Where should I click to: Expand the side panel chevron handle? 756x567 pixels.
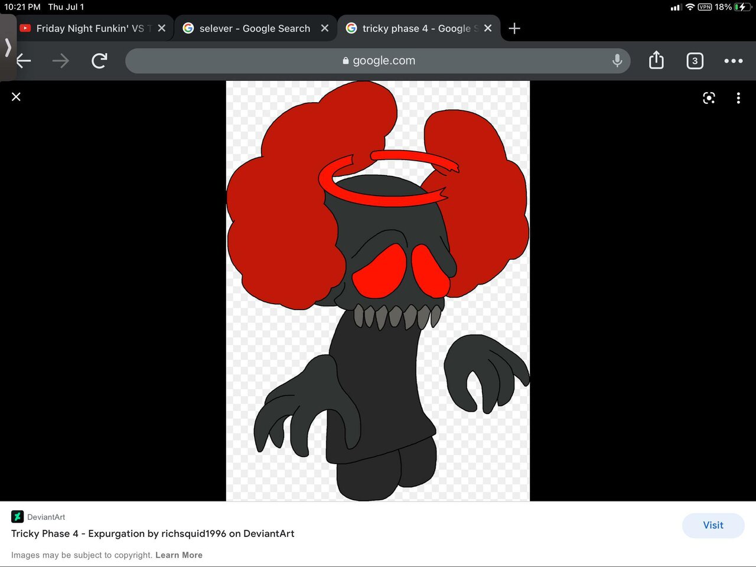(8, 47)
